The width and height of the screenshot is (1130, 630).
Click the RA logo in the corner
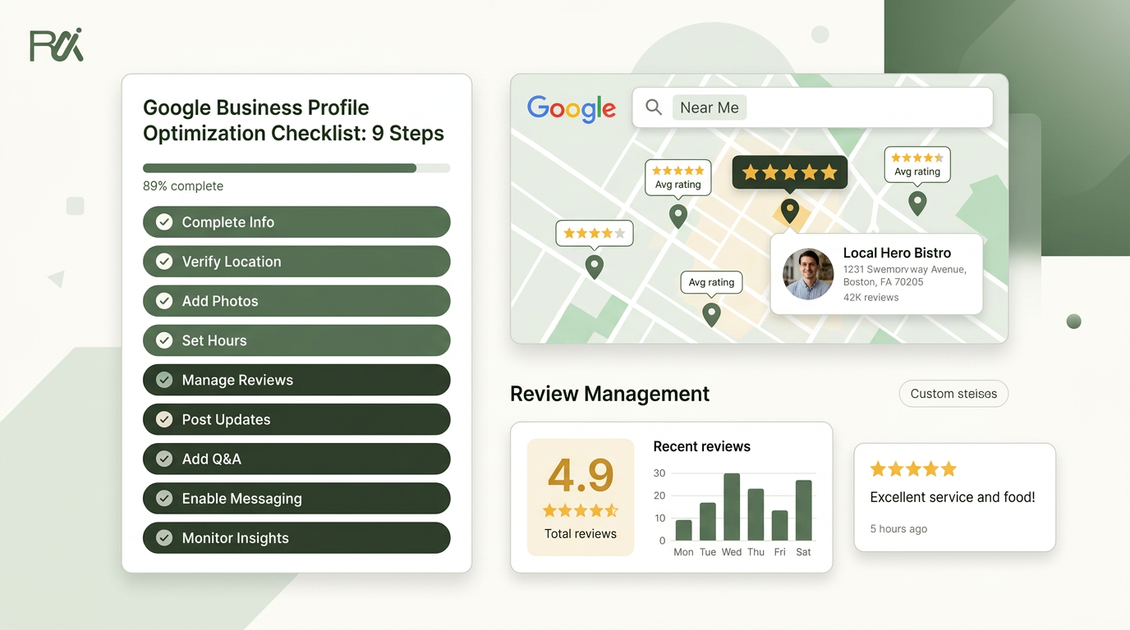(57, 45)
